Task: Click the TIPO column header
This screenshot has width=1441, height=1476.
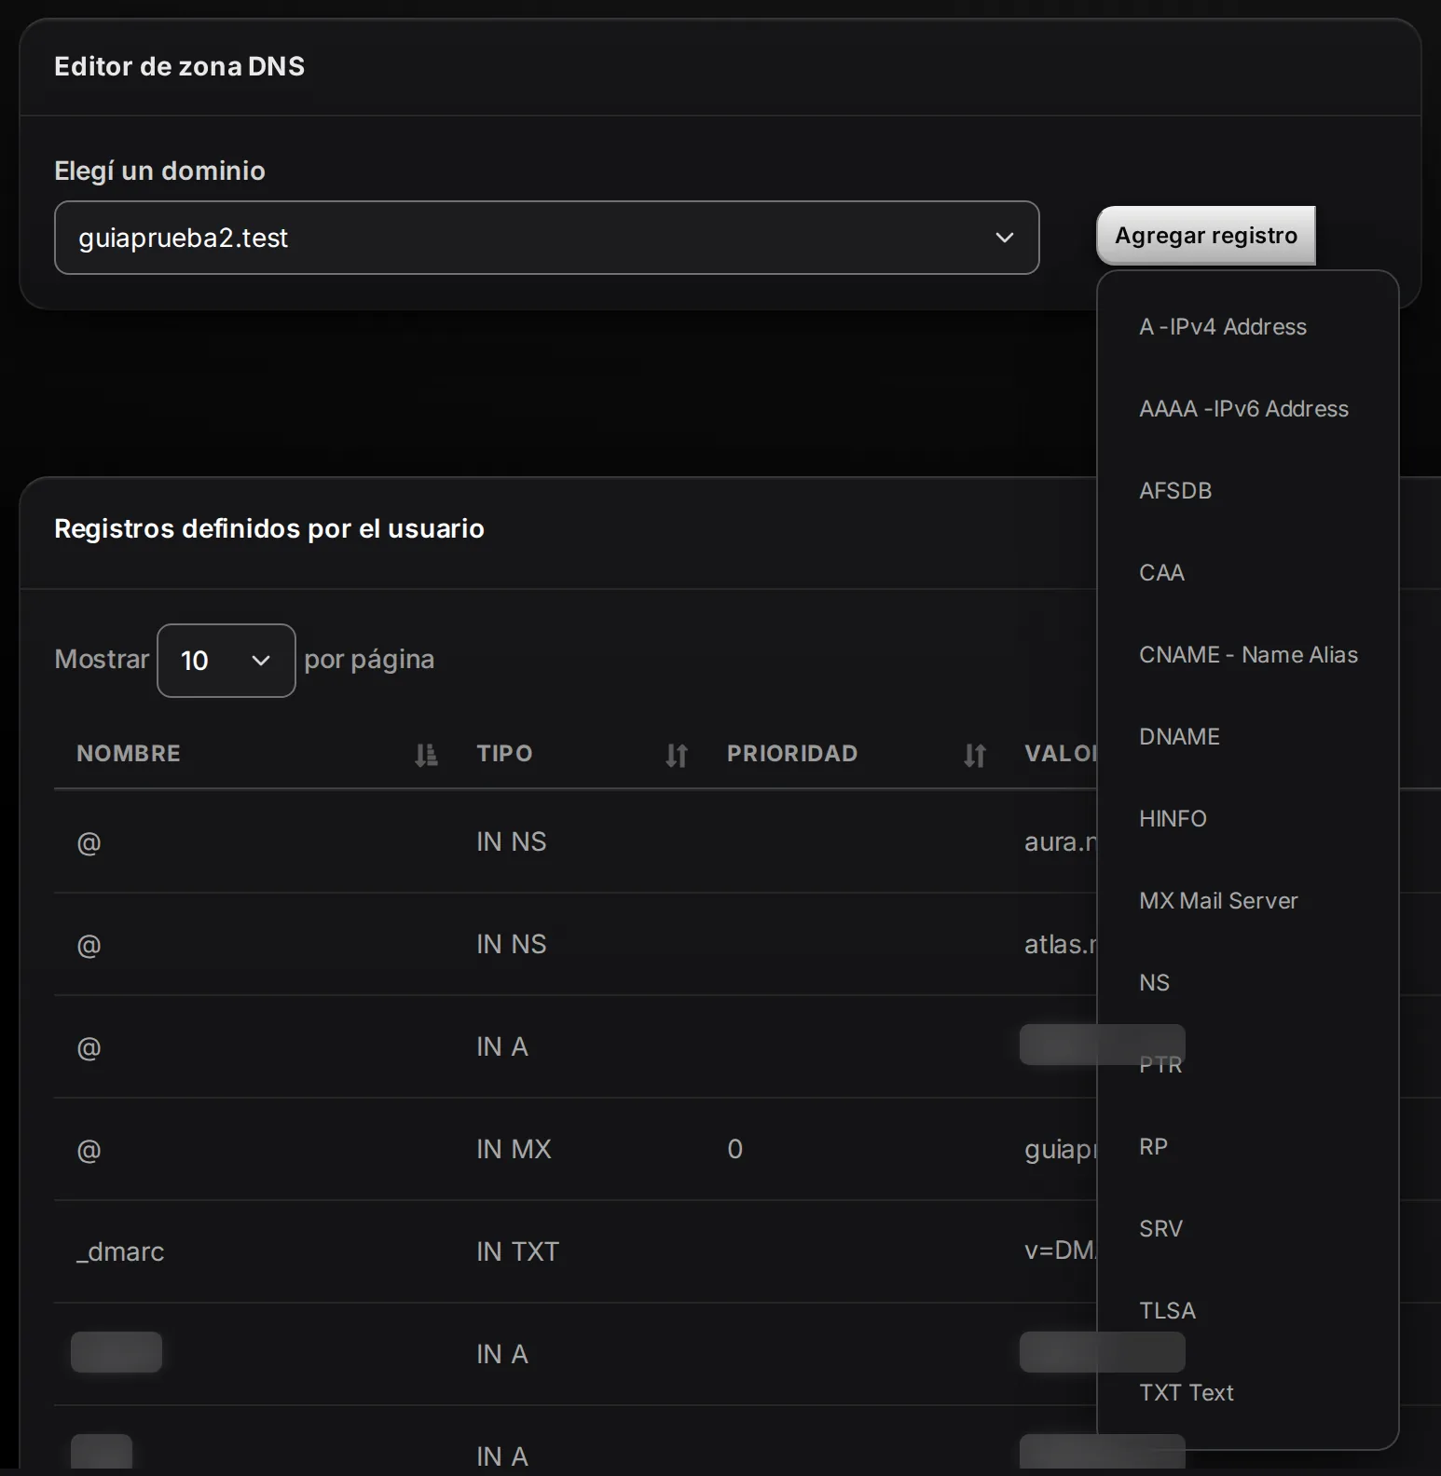Action: [504, 754]
